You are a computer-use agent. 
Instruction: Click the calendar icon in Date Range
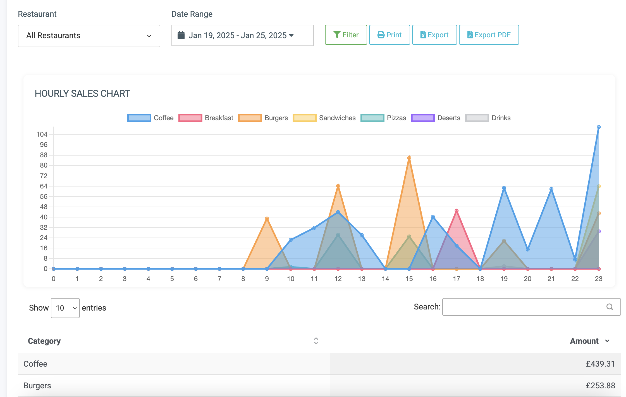click(181, 35)
